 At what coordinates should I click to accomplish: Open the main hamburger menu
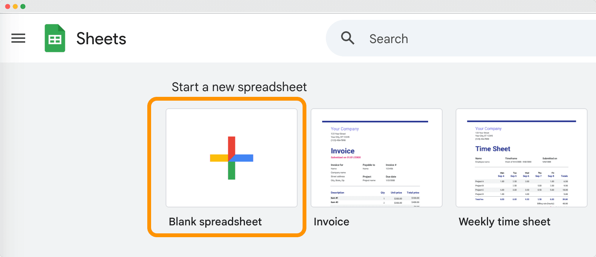[18, 38]
